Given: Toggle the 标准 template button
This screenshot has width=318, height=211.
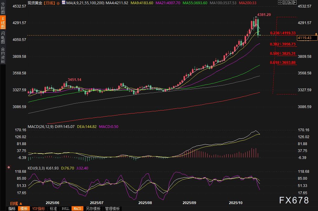Looking at the screenshot, I should coord(53,209).
